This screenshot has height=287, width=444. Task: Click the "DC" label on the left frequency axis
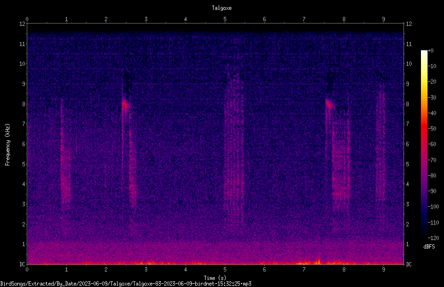[23, 264]
